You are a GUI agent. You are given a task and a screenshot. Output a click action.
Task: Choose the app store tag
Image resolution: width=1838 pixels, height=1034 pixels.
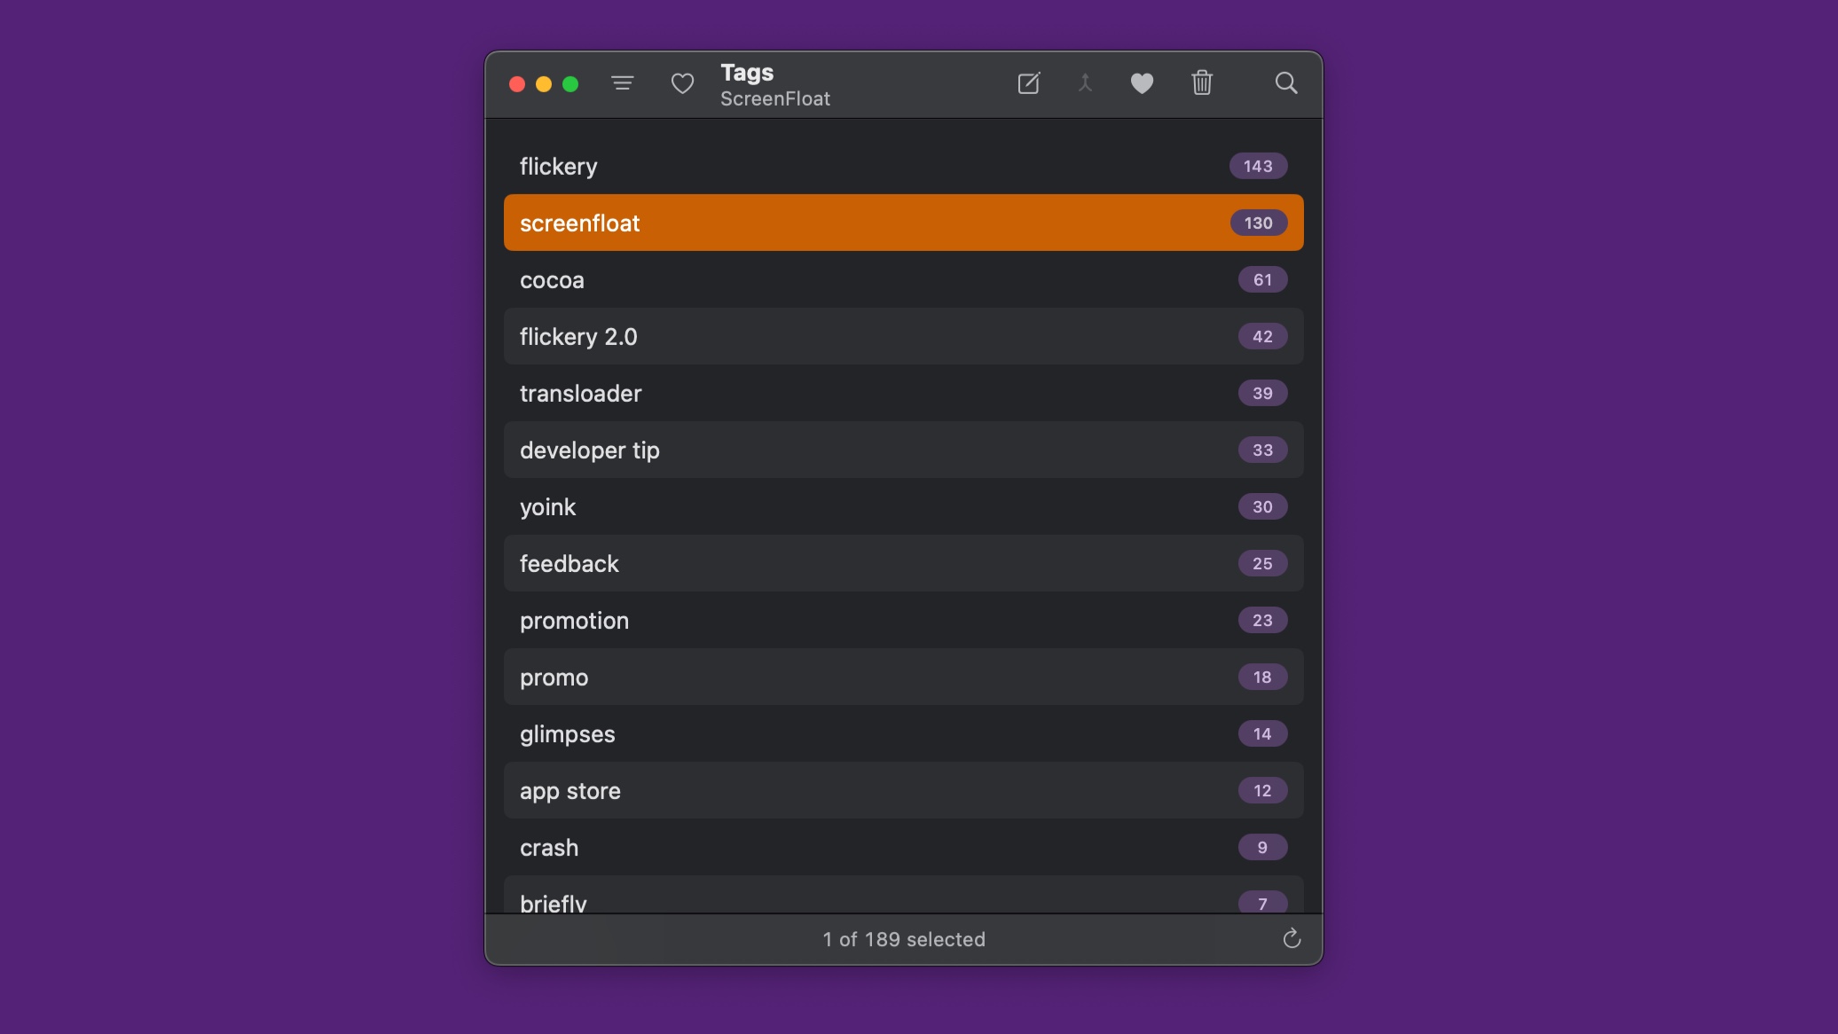903,791
